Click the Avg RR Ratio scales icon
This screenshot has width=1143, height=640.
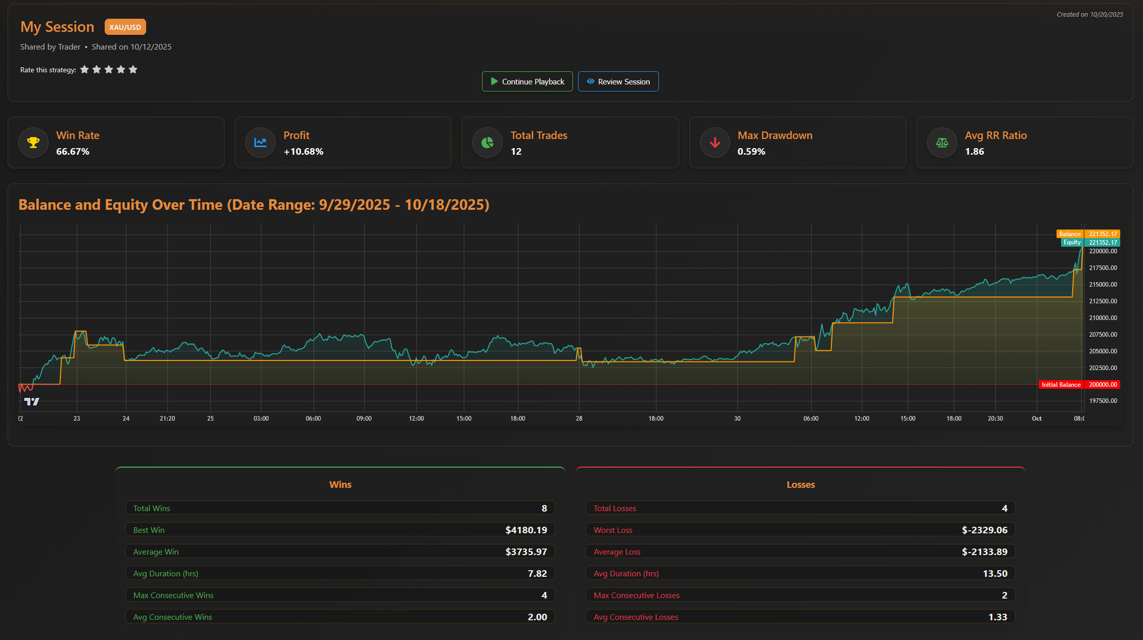pyautogui.click(x=941, y=143)
